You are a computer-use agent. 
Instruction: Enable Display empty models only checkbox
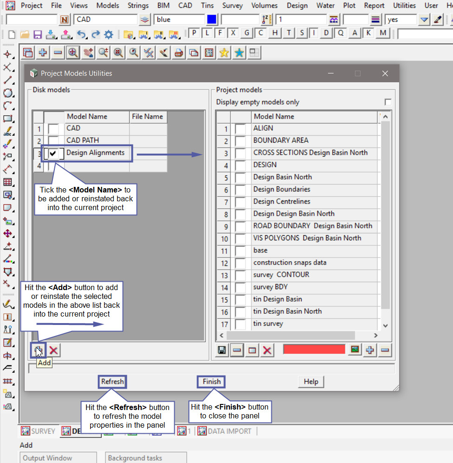[387, 102]
